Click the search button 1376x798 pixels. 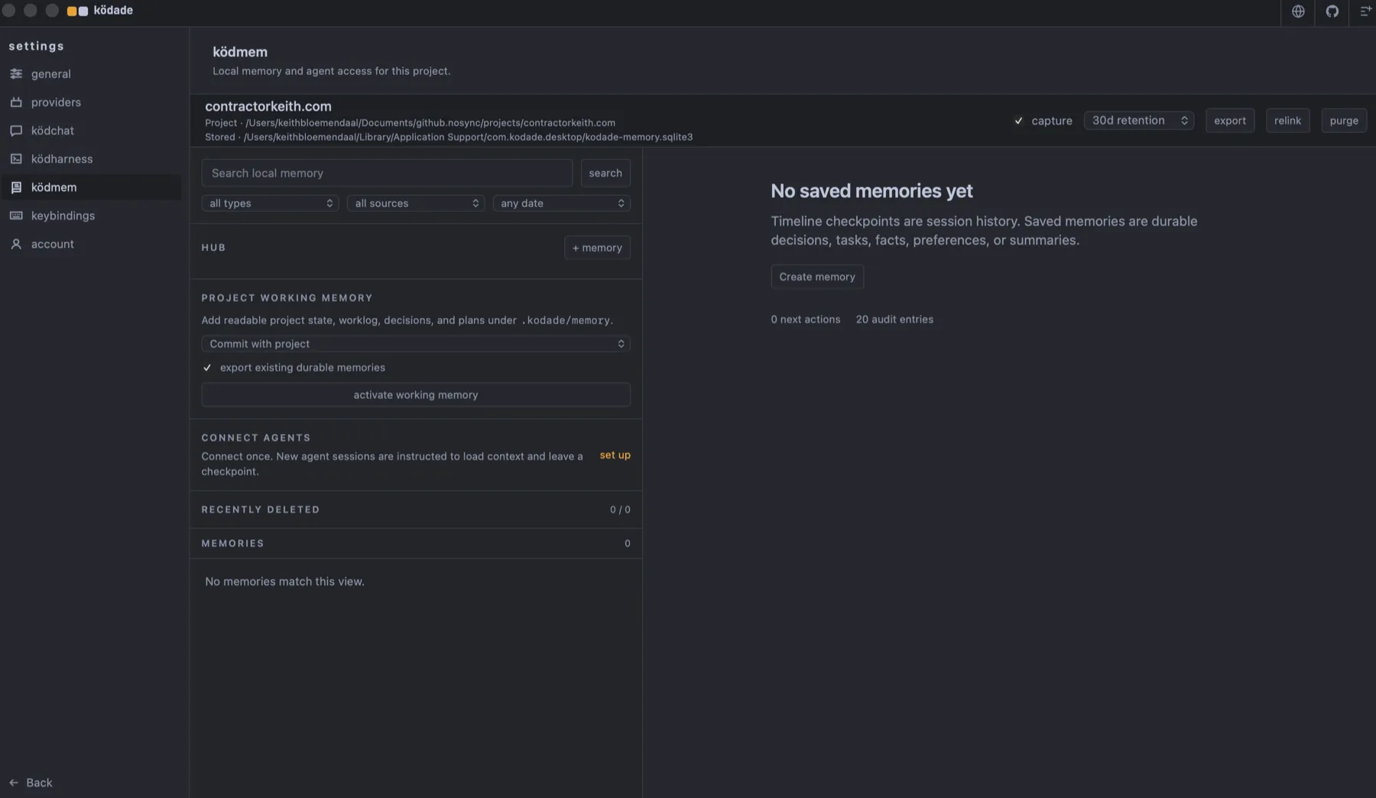[x=605, y=174]
